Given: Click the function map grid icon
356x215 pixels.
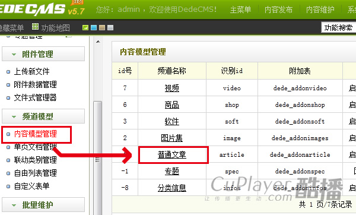Looking at the screenshot, I should click(x=35, y=26).
